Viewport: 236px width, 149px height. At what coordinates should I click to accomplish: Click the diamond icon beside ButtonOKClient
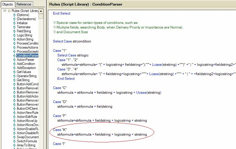[x=14, y=108]
